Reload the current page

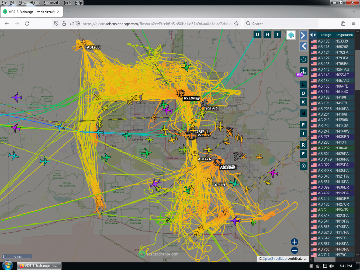pos(27,24)
